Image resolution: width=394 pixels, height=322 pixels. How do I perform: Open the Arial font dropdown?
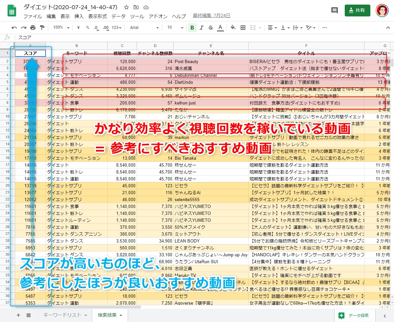pyautogui.click(x=144, y=28)
